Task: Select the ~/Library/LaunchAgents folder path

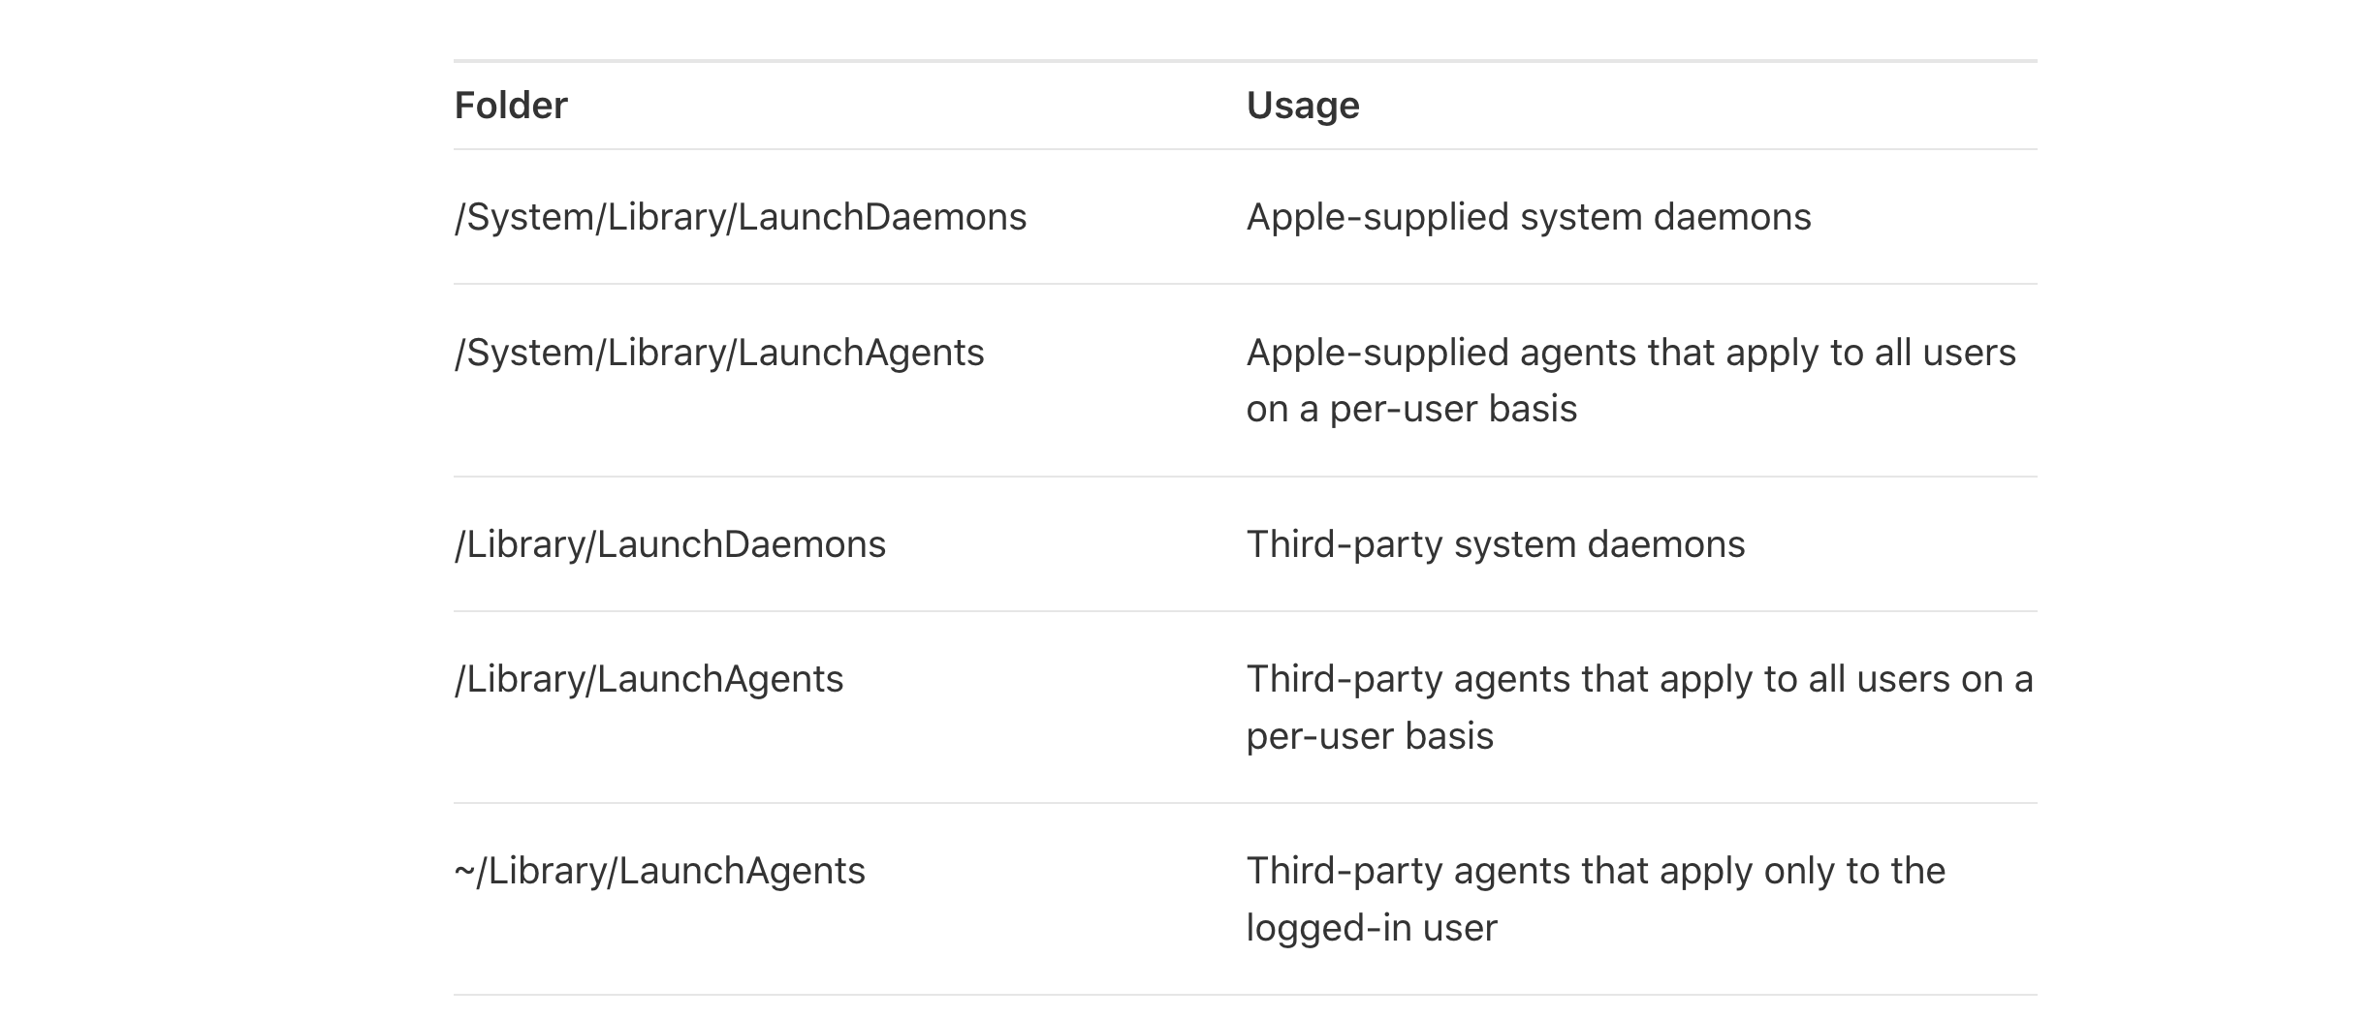Action: (659, 871)
